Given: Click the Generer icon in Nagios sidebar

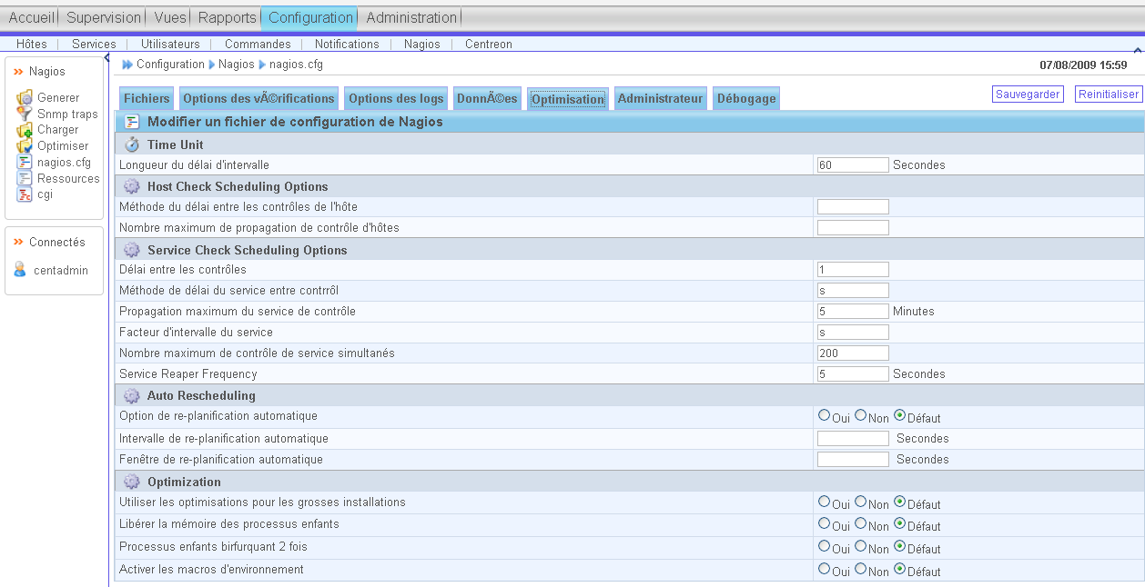Looking at the screenshot, I should [x=25, y=97].
